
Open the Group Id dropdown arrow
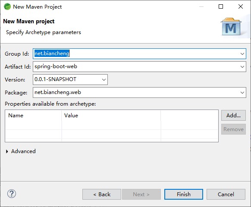coord(242,54)
